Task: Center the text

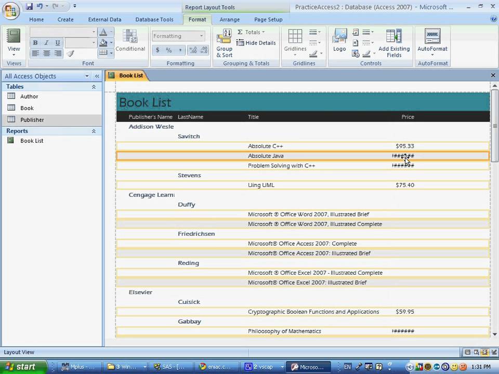Action: (x=46, y=53)
